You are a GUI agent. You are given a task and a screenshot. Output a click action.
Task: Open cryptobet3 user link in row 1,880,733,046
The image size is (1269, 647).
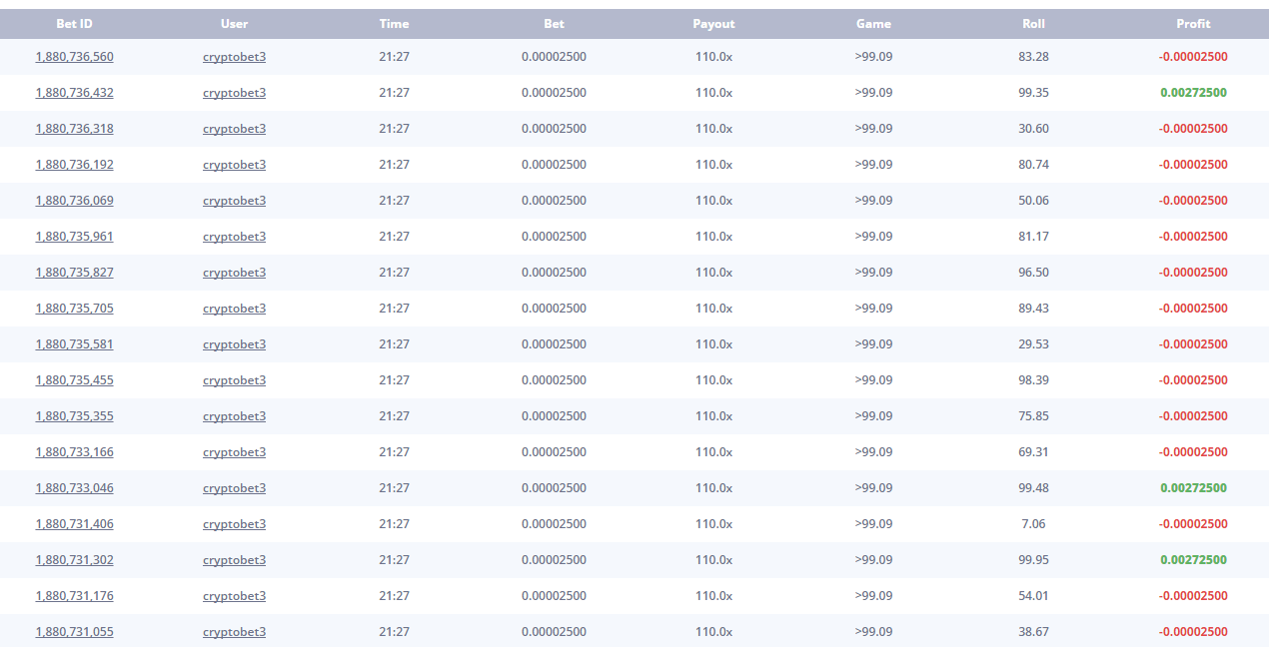(234, 488)
